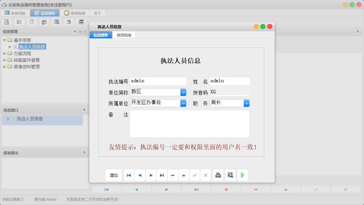Viewport: 364px width, 205px height.
Task: Click the print icon in the dialog
Action: (x=218, y=175)
